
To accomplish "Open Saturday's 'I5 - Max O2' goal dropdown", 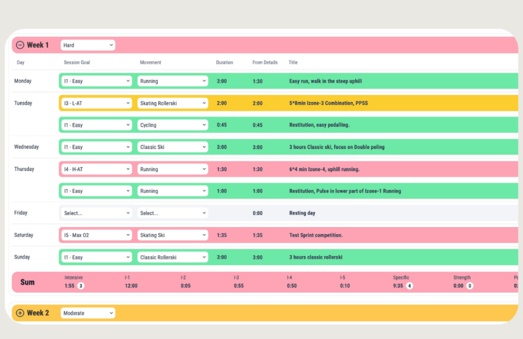I will click(96, 235).
